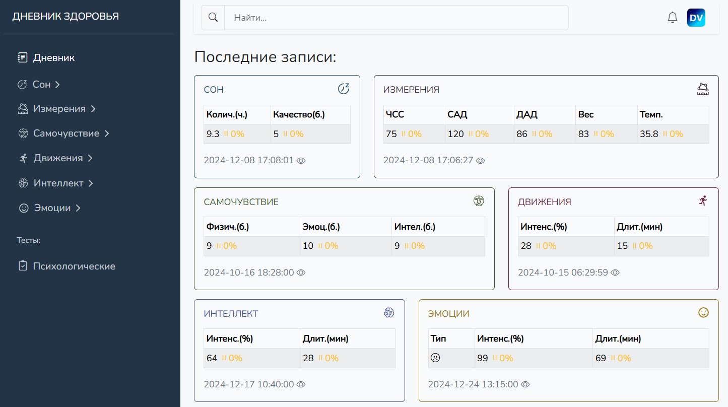Click the smiley icon on ЭМОЦИИ card
The height and width of the screenshot is (407, 728).
pyautogui.click(x=703, y=312)
